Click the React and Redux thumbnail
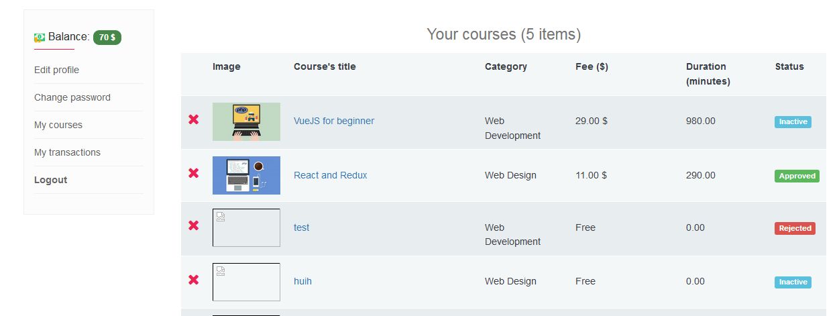This screenshot has height=316, width=837. 246,175
